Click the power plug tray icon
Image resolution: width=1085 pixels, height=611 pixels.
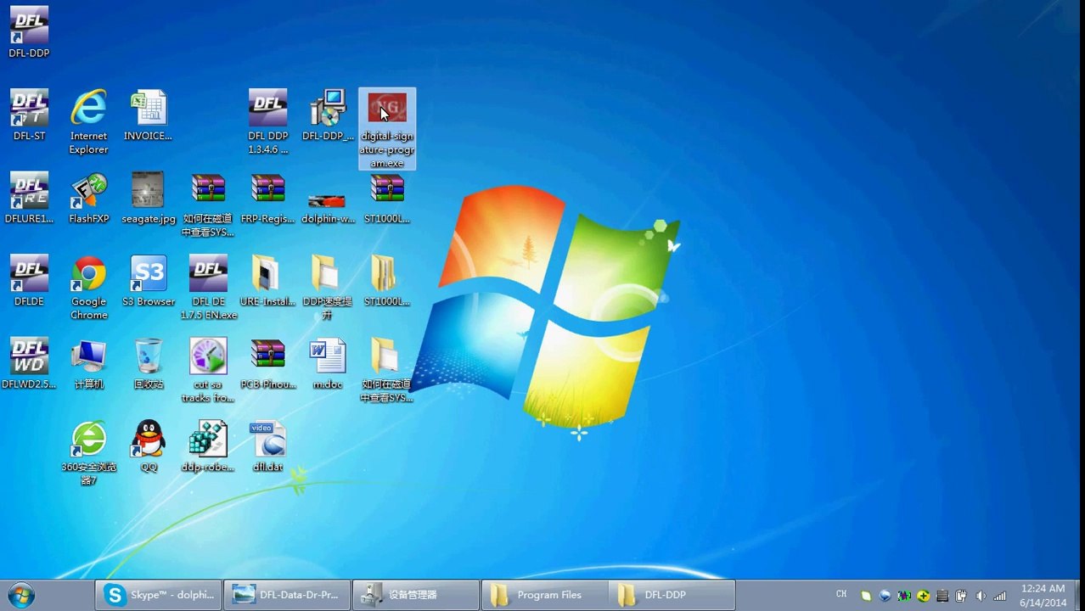click(x=961, y=596)
